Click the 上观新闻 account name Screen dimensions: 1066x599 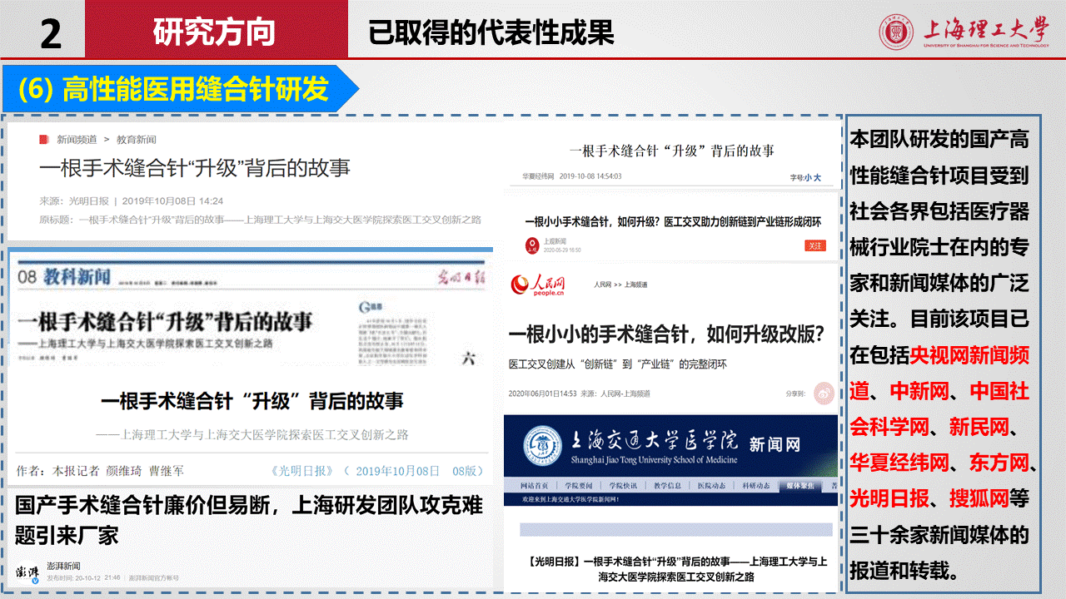pyautogui.click(x=554, y=241)
